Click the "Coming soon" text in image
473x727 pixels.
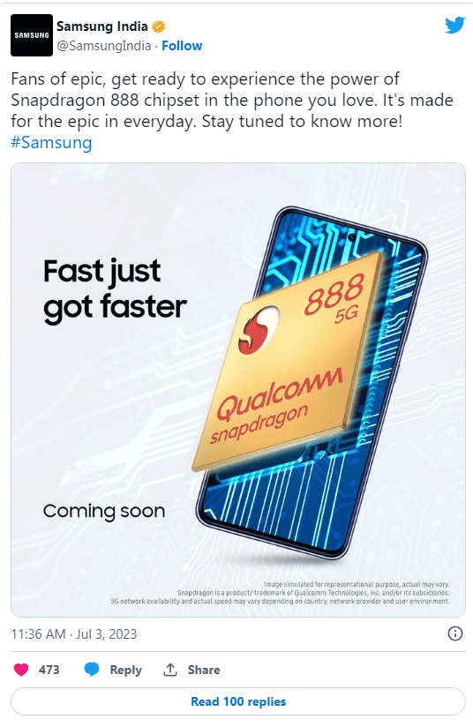coord(104,512)
